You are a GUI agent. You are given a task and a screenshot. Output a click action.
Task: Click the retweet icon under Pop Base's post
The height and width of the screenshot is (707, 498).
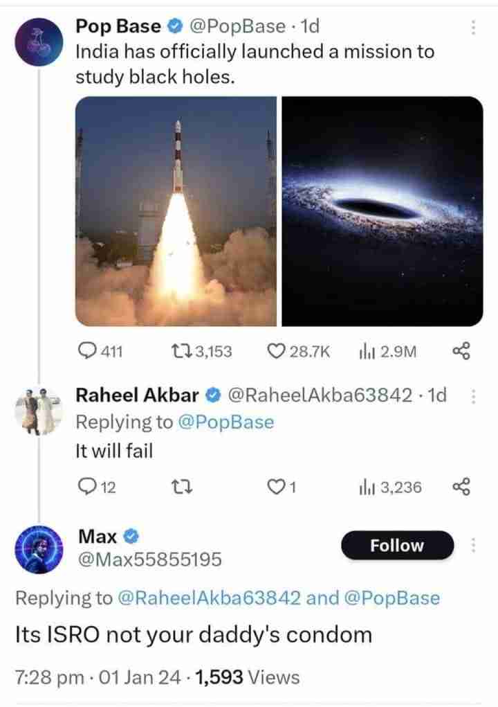tap(181, 349)
